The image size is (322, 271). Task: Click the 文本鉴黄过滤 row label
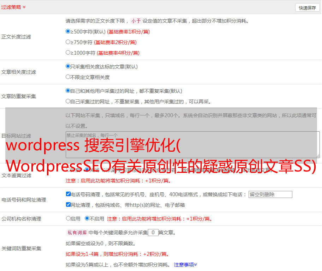pos(17,175)
